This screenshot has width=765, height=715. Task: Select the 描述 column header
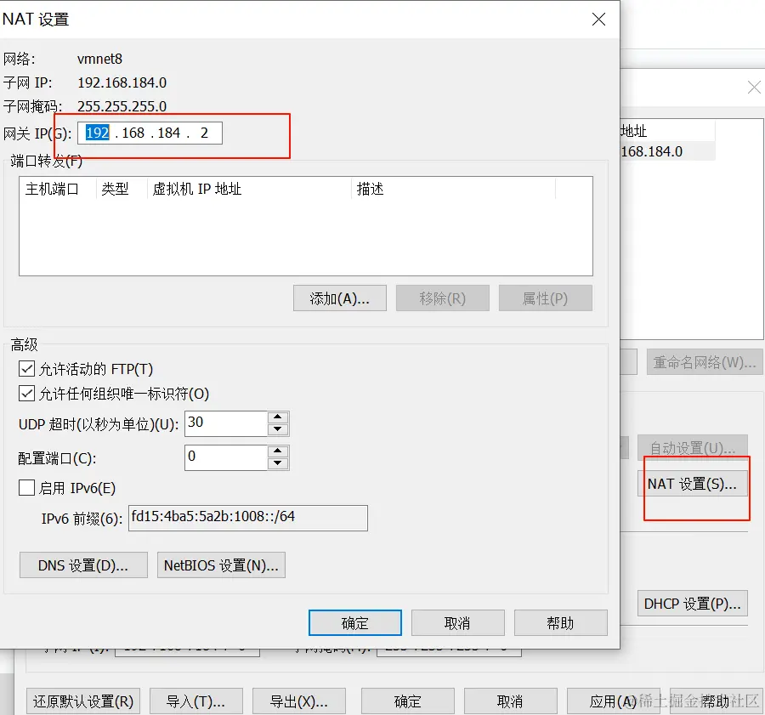click(453, 189)
